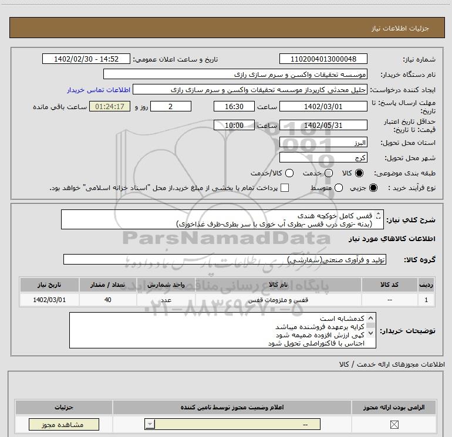
Task: Select the کالا/خدمت radio button
Action: point(289,173)
